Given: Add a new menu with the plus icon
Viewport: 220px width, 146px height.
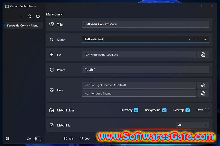Looking at the screenshot, I should tap(21, 16).
